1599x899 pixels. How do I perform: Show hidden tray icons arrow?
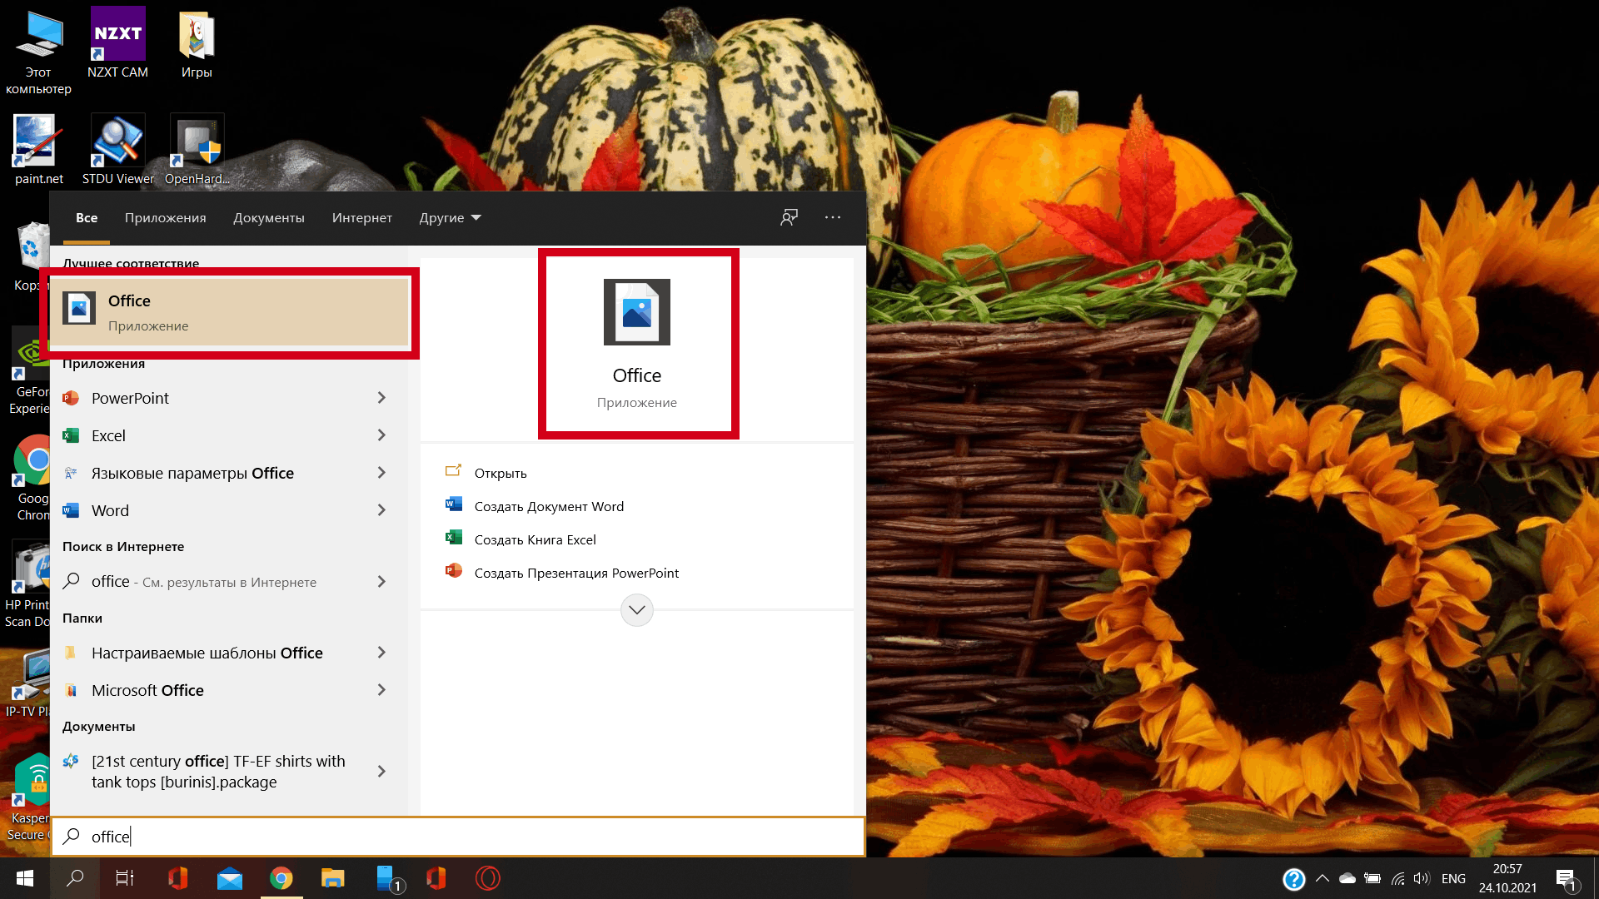click(x=1323, y=879)
